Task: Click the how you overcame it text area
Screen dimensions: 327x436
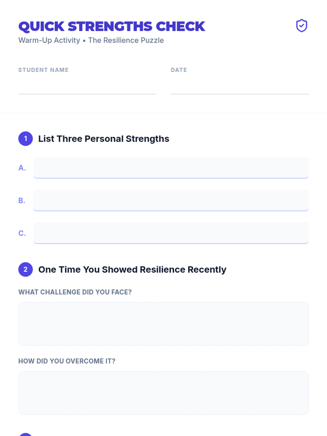Action: coord(163,393)
